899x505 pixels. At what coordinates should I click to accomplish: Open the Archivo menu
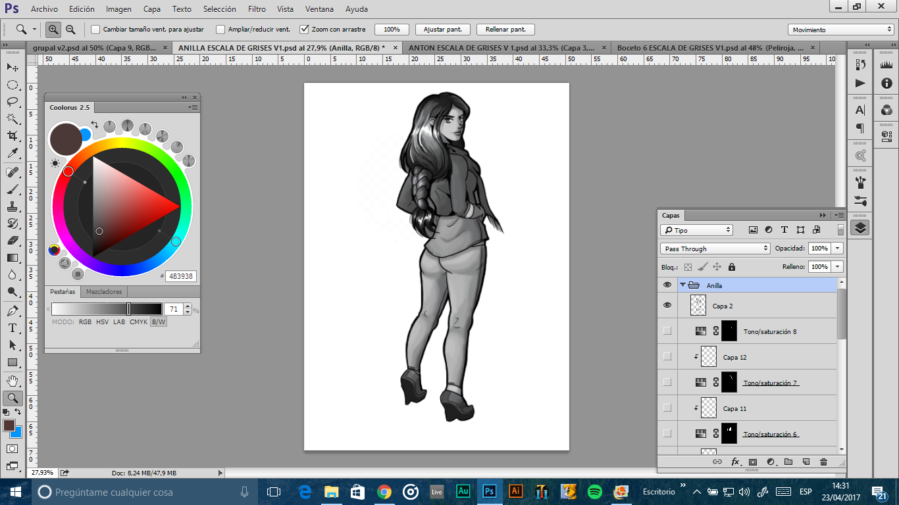[x=44, y=9]
